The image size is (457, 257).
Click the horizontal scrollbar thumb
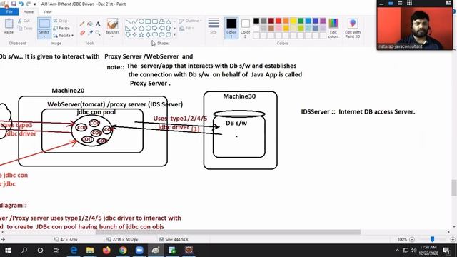[x=228, y=232]
